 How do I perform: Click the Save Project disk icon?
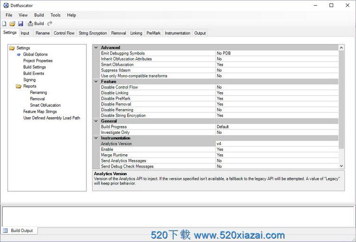pos(21,24)
